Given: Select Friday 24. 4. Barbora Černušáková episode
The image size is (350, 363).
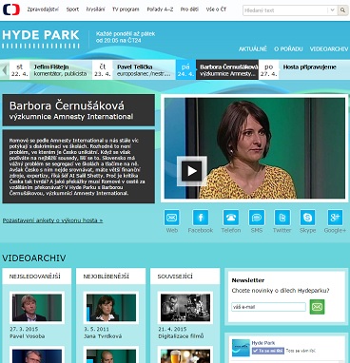Looking at the screenshot, I should 217,69.
